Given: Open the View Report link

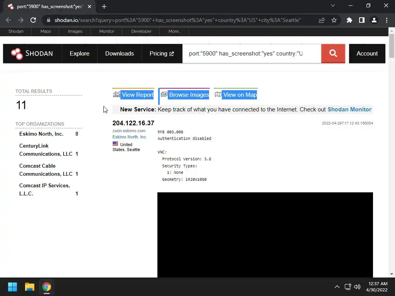Looking at the screenshot, I should pyautogui.click(x=138, y=95).
